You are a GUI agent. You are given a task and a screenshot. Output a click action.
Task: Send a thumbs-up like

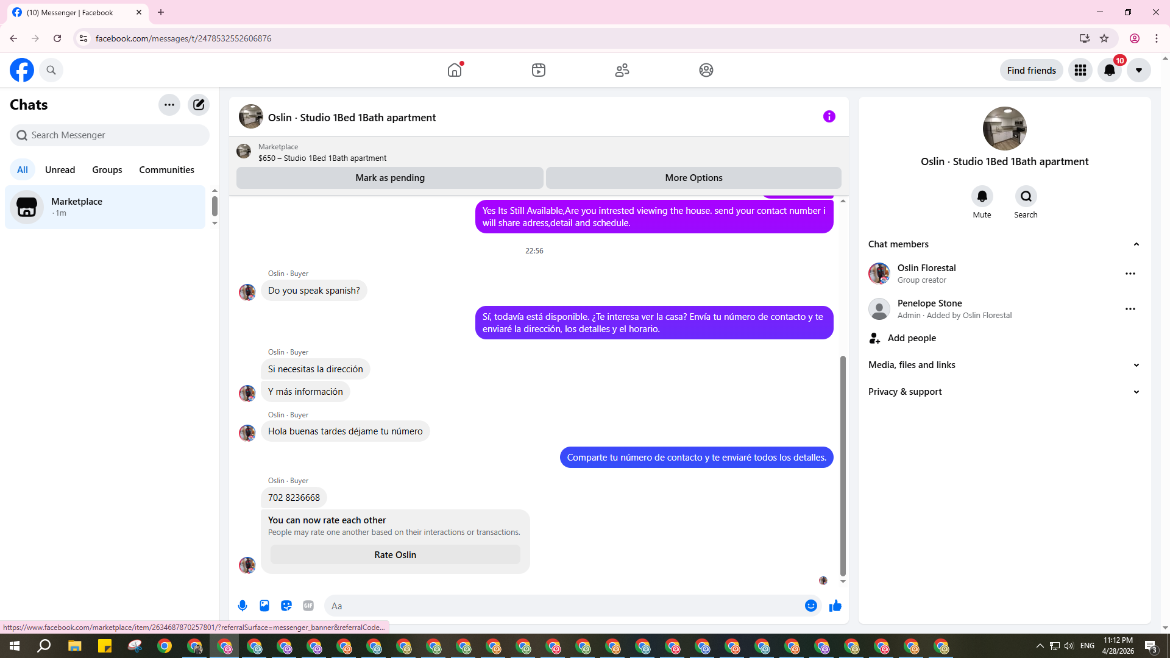pos(835,606)
